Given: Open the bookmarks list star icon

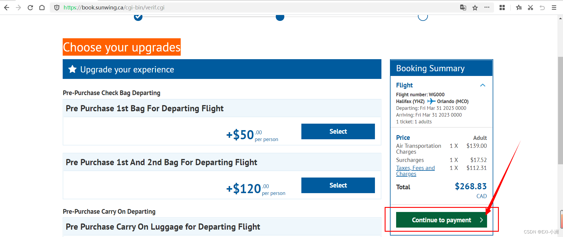Looking at the screenshot, I should (519, 8).
